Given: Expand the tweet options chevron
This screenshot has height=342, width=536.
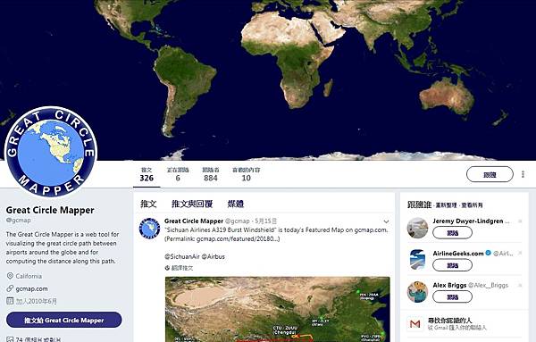Looking at the screenshot, I should pyautogui.click(x=386, y=221).
